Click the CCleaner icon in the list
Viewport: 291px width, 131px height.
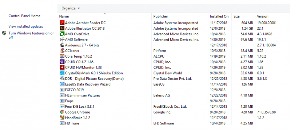coord(62,51)
